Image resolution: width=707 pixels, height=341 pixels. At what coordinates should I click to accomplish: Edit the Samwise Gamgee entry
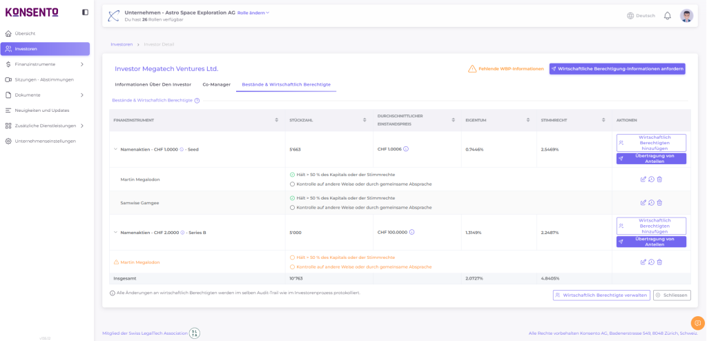coord(643,202)
